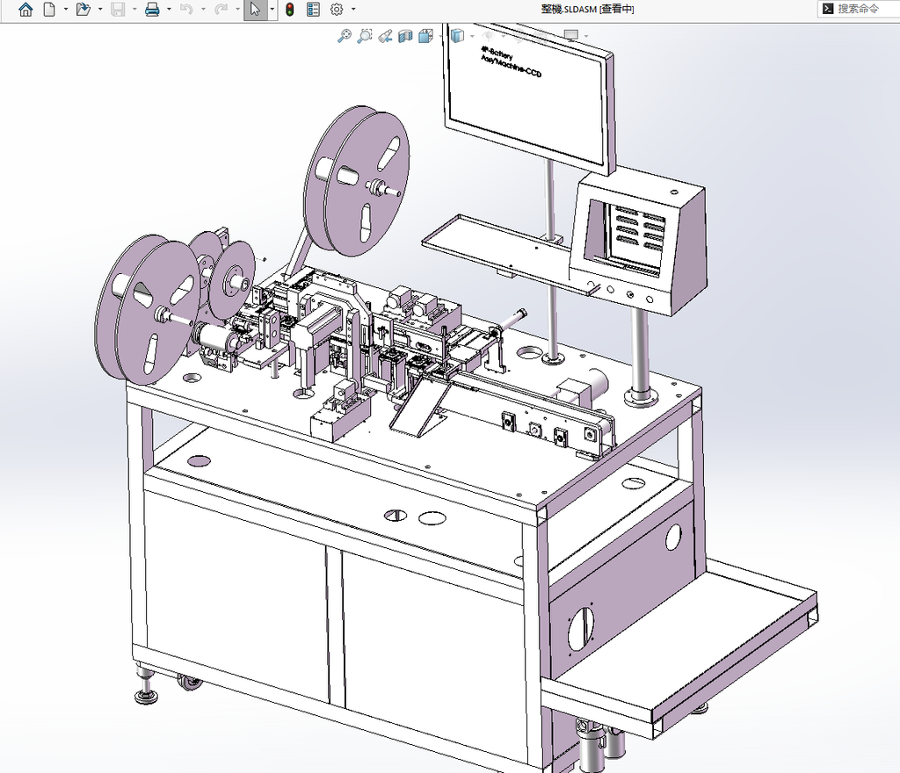This screenshot has height=773, width=900.
Task: Expand the Redo dropdown arrow
Action: coord(237,9)
